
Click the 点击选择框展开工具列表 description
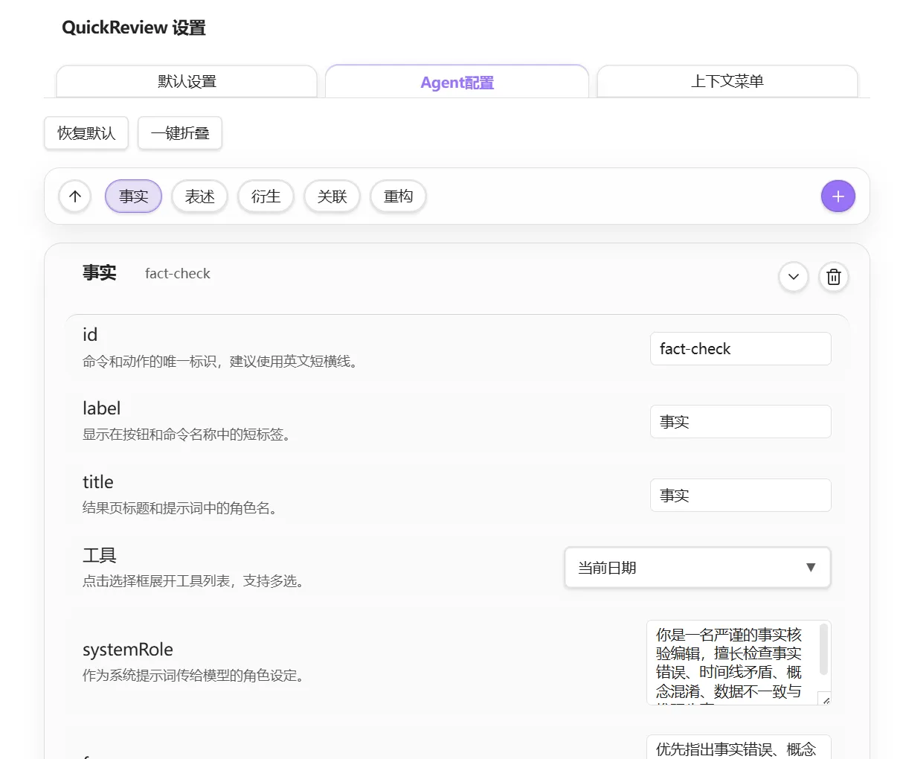(194, 581)
